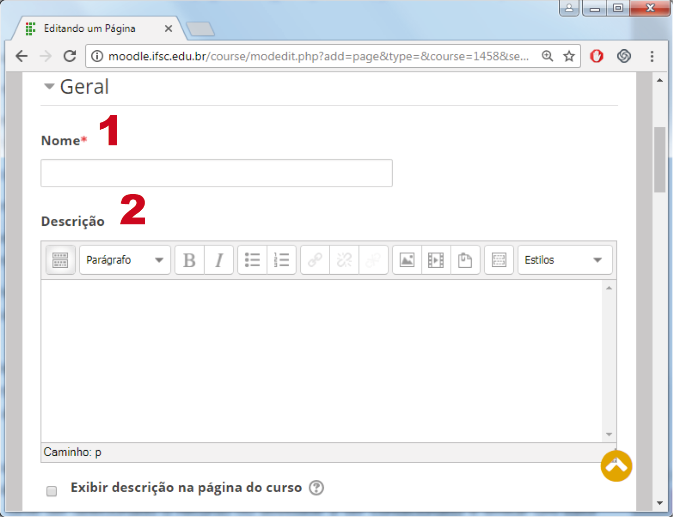The image size is (673, 517).
Task: Click the page vertical scrollbar thumb
Action: click(x=660, y=159)
